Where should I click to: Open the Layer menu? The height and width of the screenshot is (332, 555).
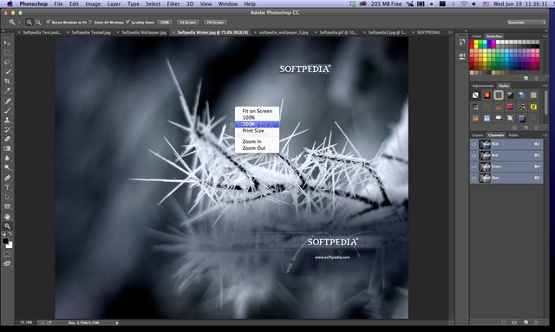point(114,3)
